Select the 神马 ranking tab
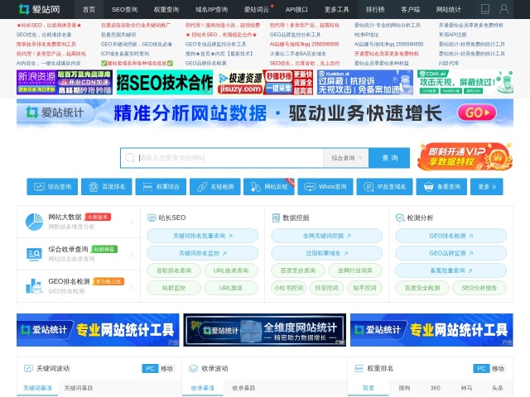The width and height of the screenshot is (530, 397). pyautogui.click(x=466, y=388)
